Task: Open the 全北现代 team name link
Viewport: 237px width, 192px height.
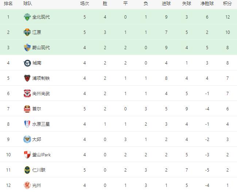Action: point(41,17)
